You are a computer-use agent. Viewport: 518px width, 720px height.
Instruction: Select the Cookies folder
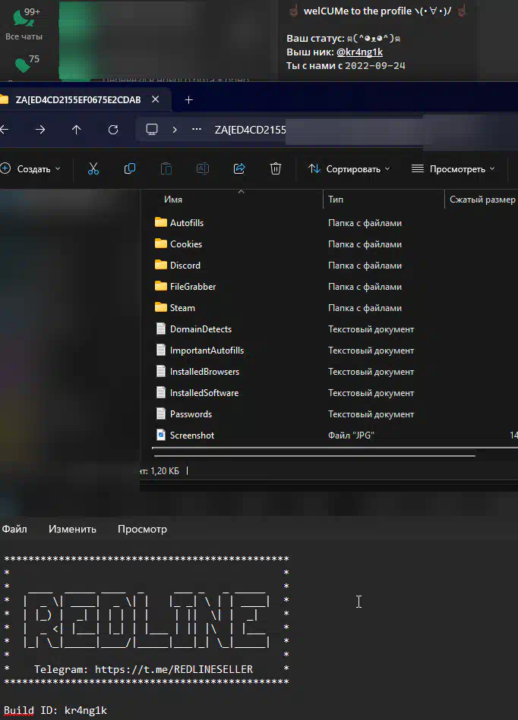tap(185, 244)
